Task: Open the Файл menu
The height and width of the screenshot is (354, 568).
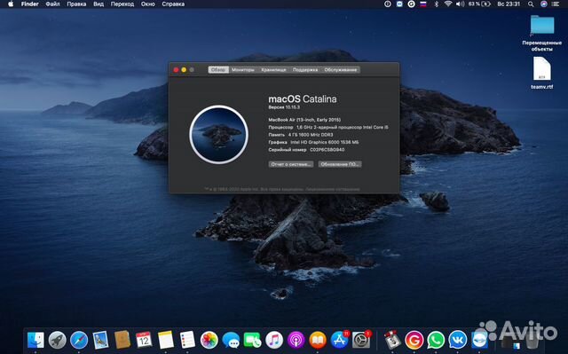Action: (x=53, y=4)
